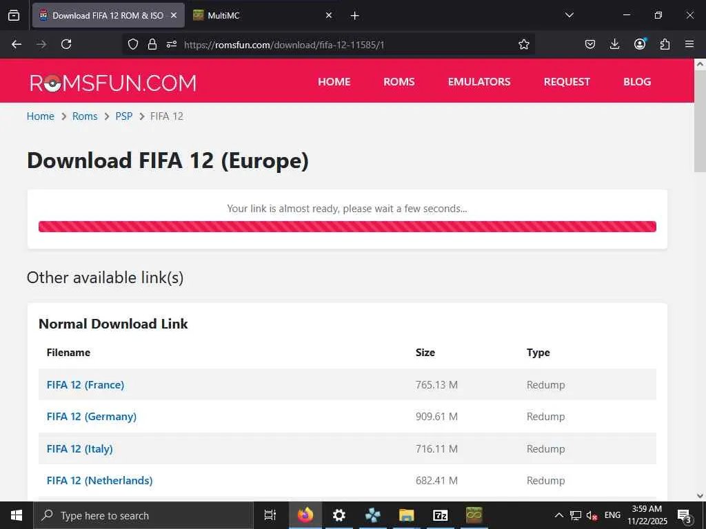Close the Download FIFA 12 tab

click(174, 15)
